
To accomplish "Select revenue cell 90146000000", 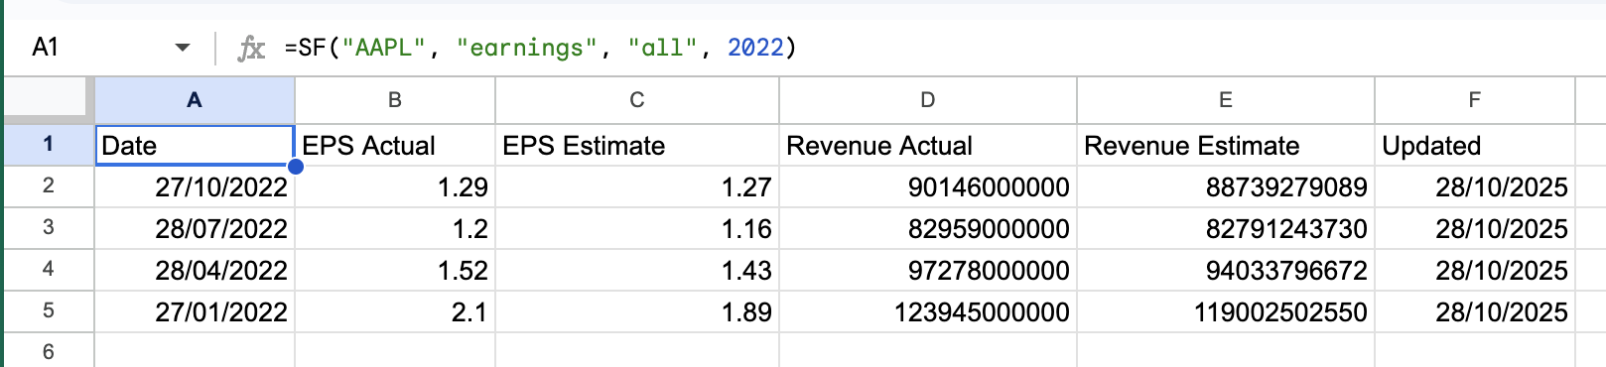I will coord(928,186).
